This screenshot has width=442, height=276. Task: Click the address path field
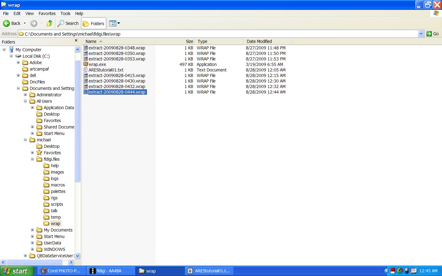click(x=218, y=34)
